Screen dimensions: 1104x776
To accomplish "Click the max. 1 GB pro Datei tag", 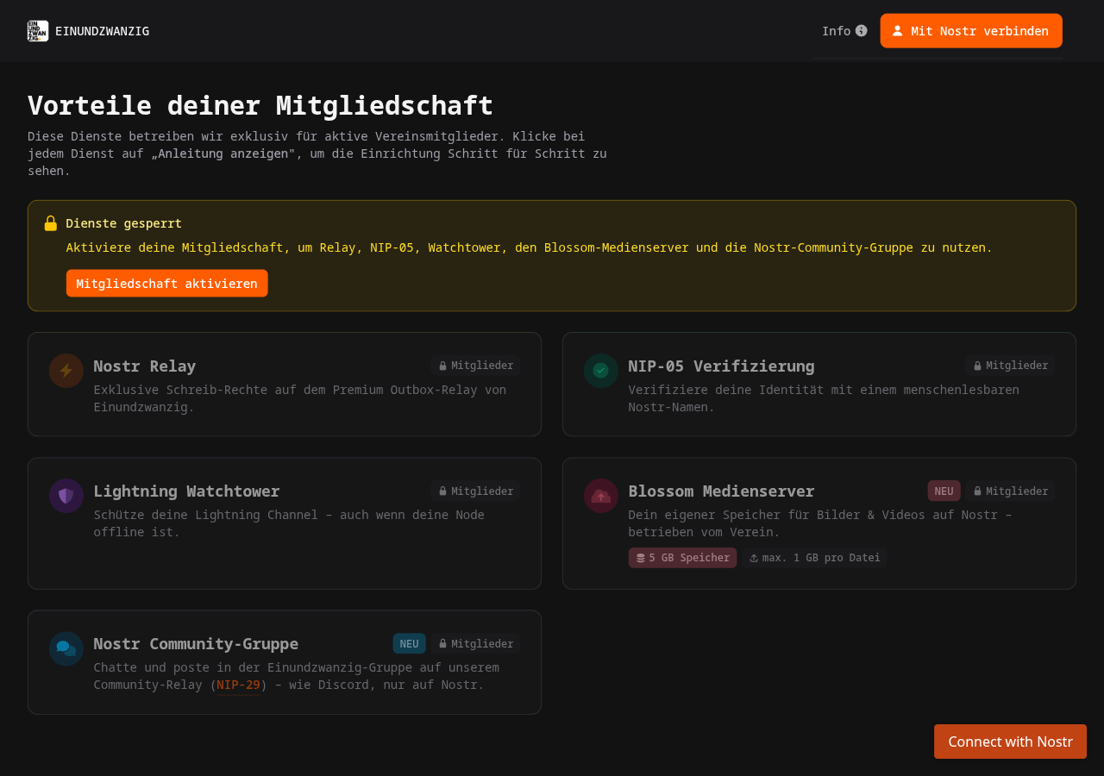I will pyautogui.click(x=815, y=558).
